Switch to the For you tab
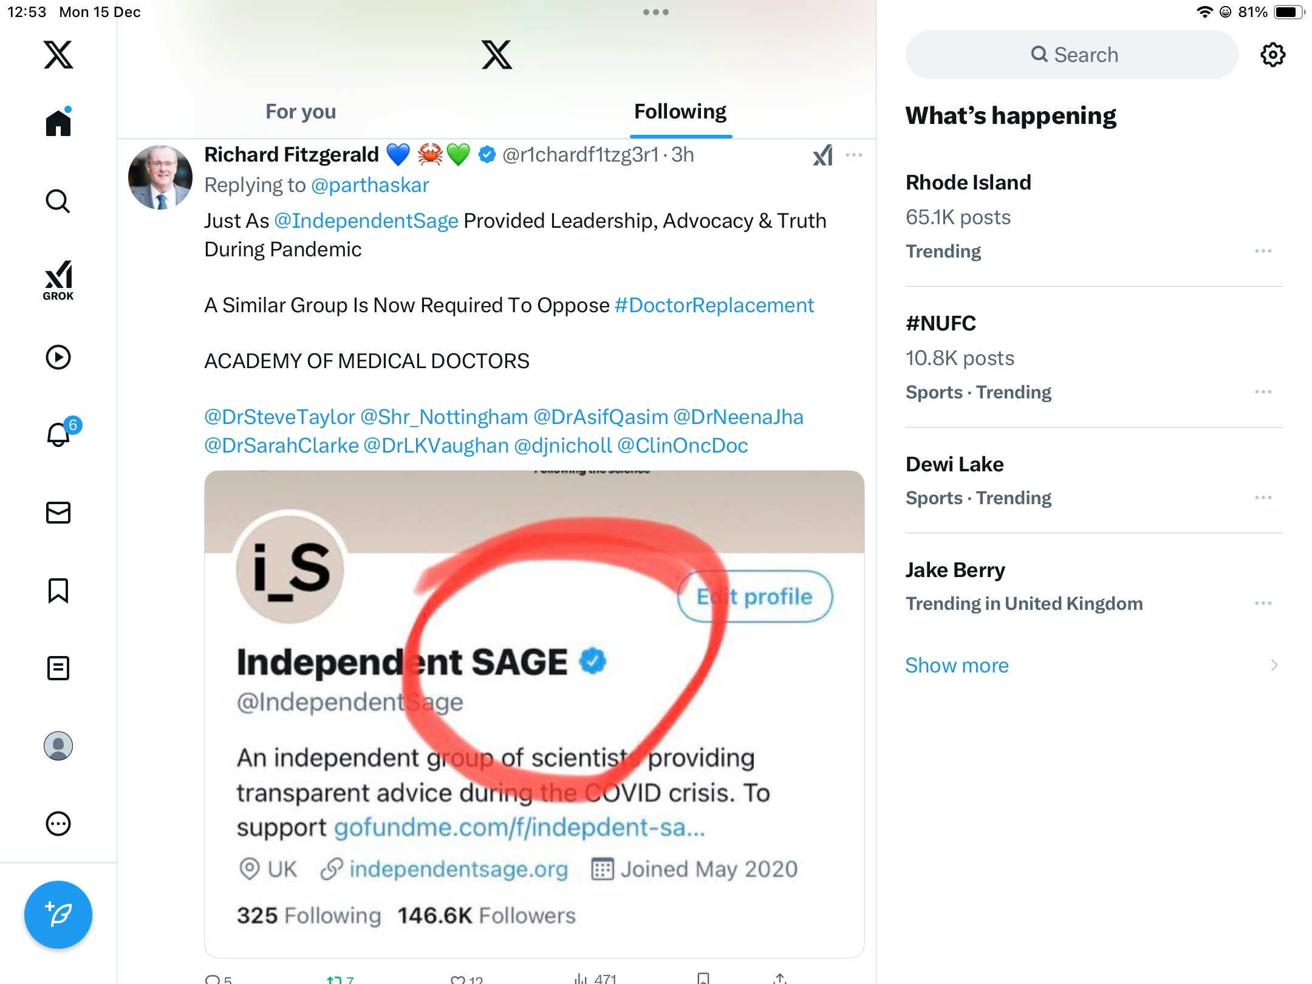This screenshot has width=1312, height=984. coord(301,112)
